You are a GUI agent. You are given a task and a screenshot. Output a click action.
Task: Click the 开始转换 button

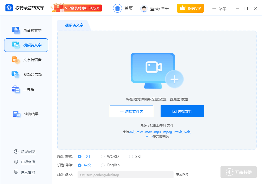pos(239,172)
